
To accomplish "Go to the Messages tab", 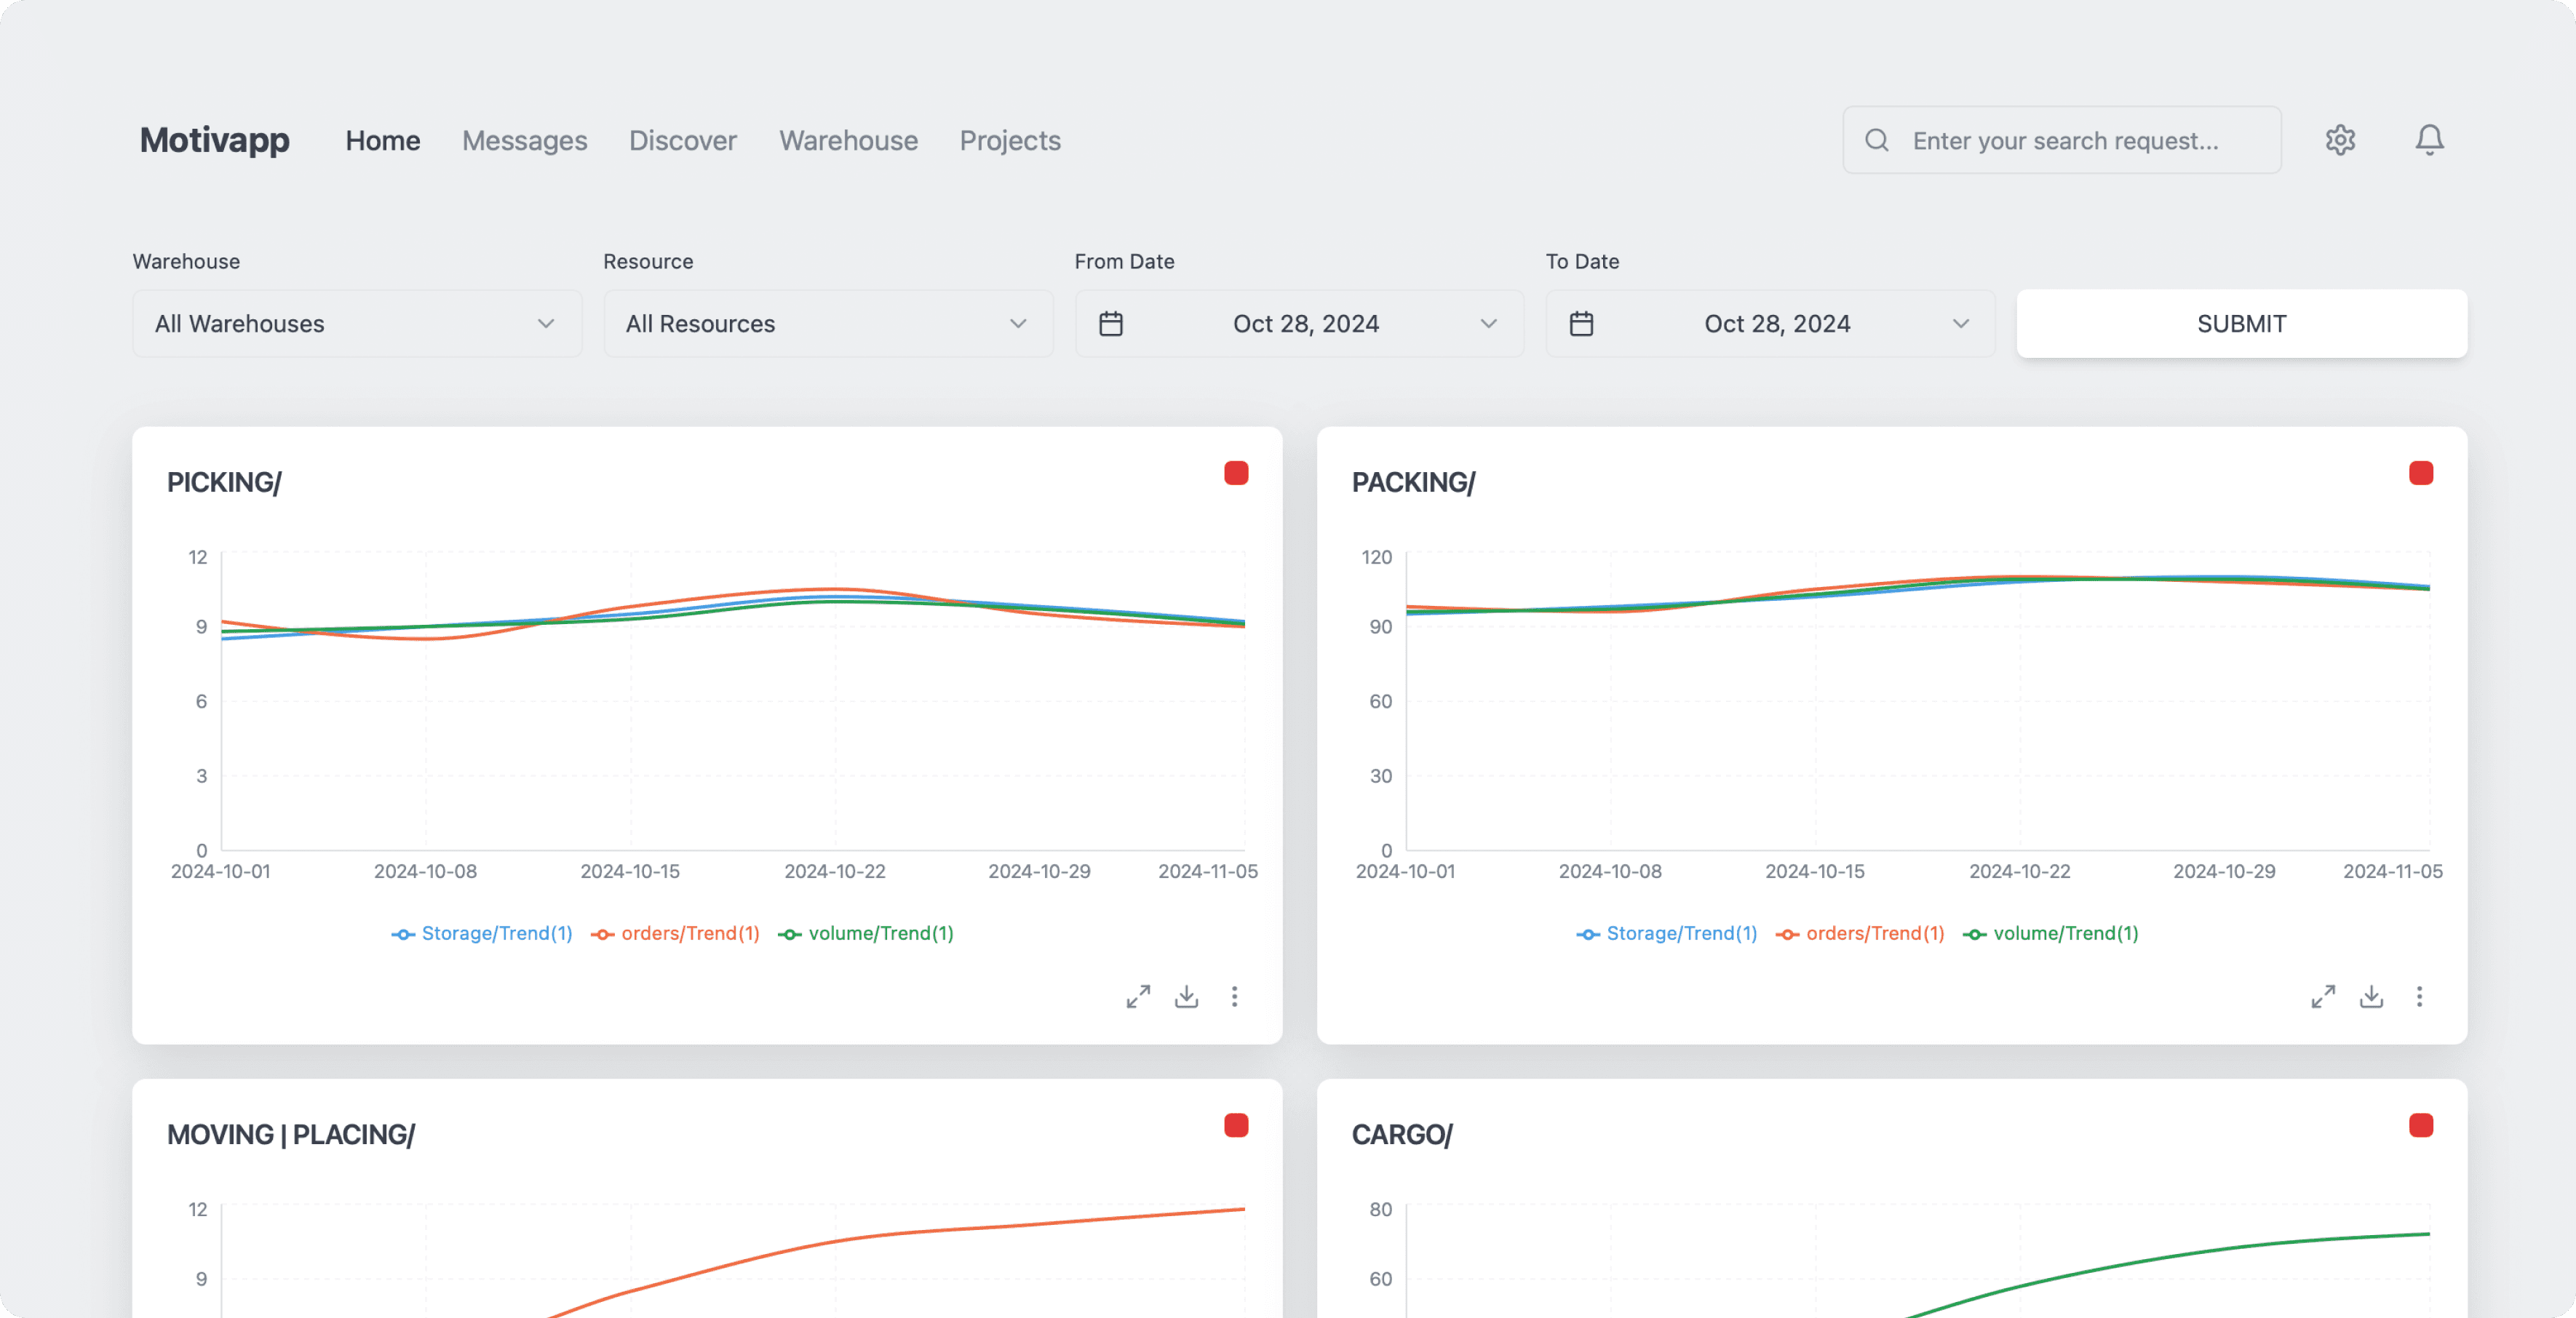I will pyautogui.click(x=524, y=141).
